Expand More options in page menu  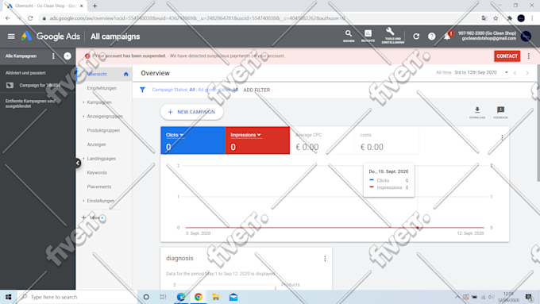point(92,217)
